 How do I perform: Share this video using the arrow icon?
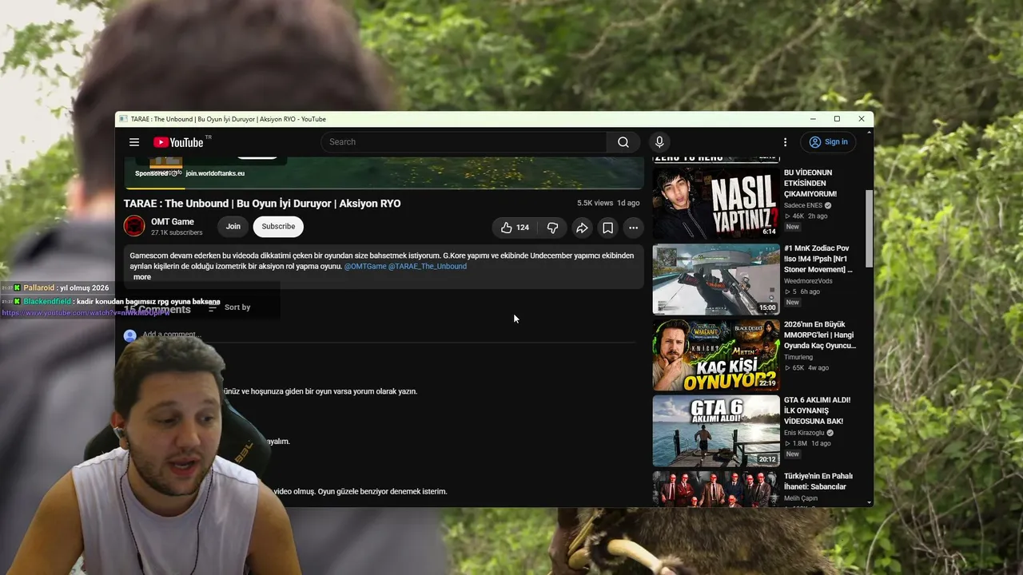[582, 228]
